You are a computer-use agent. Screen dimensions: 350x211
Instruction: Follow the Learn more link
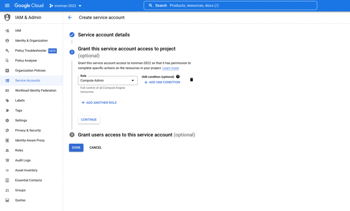[171, 68]
